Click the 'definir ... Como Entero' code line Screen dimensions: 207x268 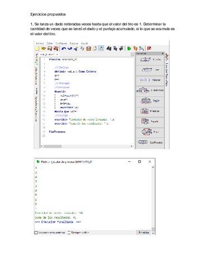coord(75,71)
